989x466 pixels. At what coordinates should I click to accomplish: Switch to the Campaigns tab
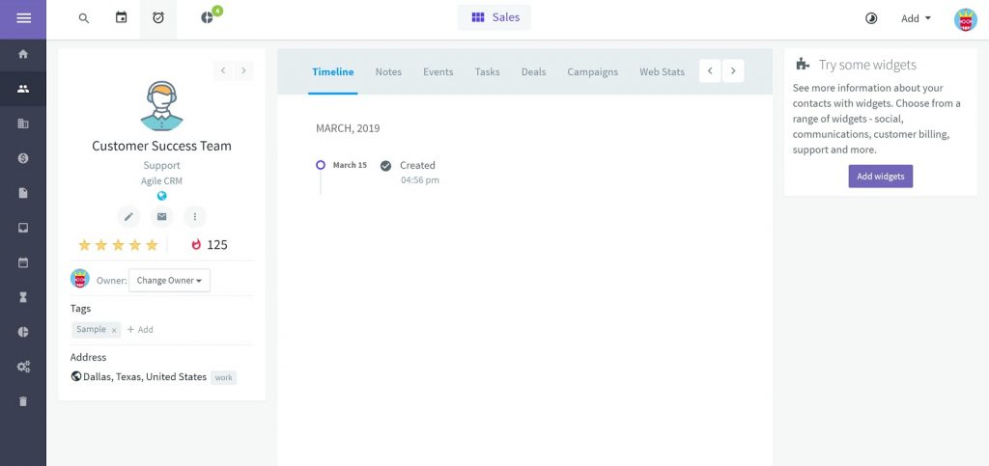point(593,71)
